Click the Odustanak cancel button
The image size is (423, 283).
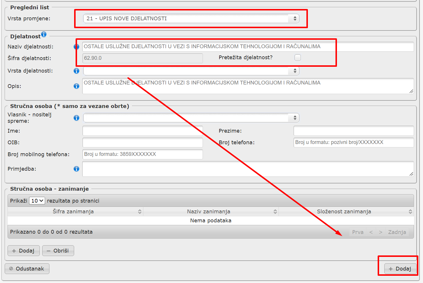(27, 269)
